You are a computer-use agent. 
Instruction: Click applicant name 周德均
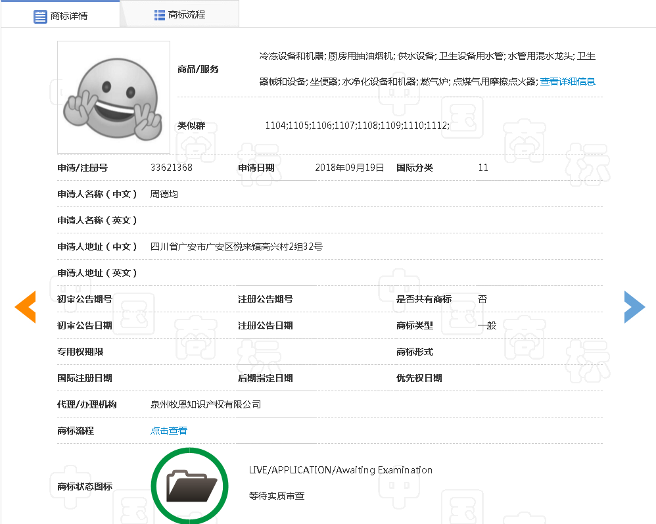pyautogui.click(x=164, y=194)
